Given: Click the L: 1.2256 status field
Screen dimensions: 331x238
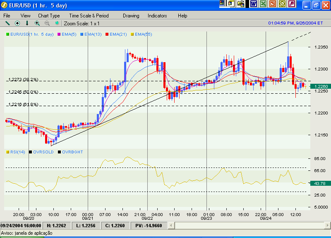Looking at the screenshot, I should pyautogui.click(x=86, y=226).
